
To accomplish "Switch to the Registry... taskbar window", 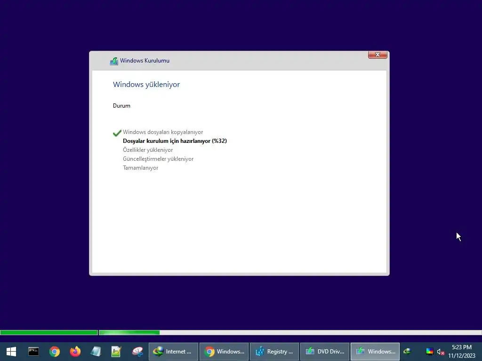I will [274, 352].
